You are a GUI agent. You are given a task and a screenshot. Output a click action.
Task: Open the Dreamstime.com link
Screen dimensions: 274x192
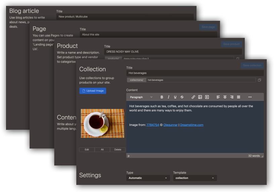click(192, 125)
